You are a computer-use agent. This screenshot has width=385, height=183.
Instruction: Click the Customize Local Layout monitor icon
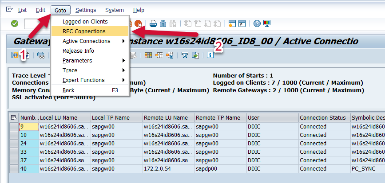coord(267,23)
